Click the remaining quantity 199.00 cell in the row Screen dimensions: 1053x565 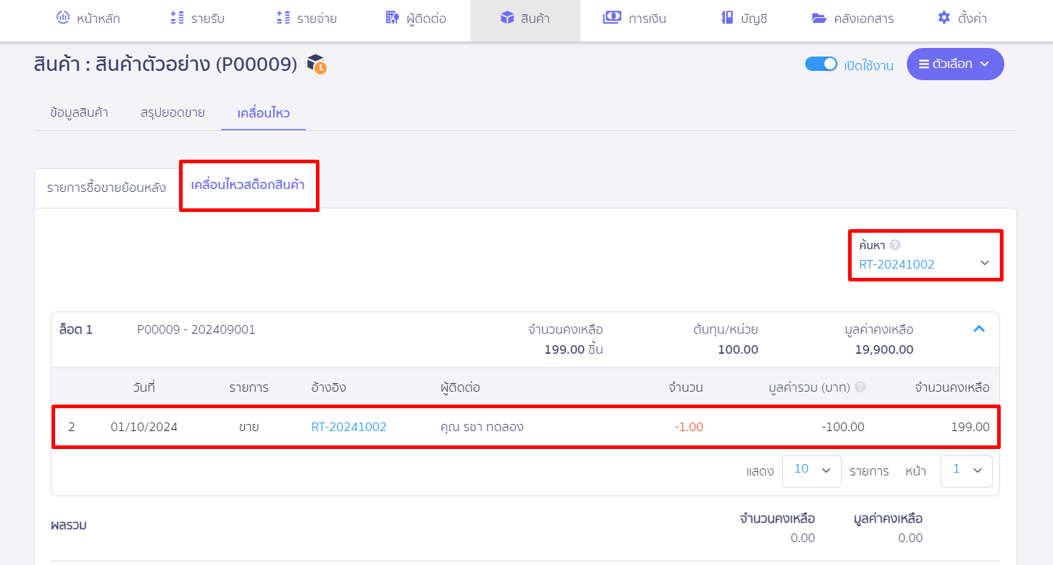click(970, 427)
